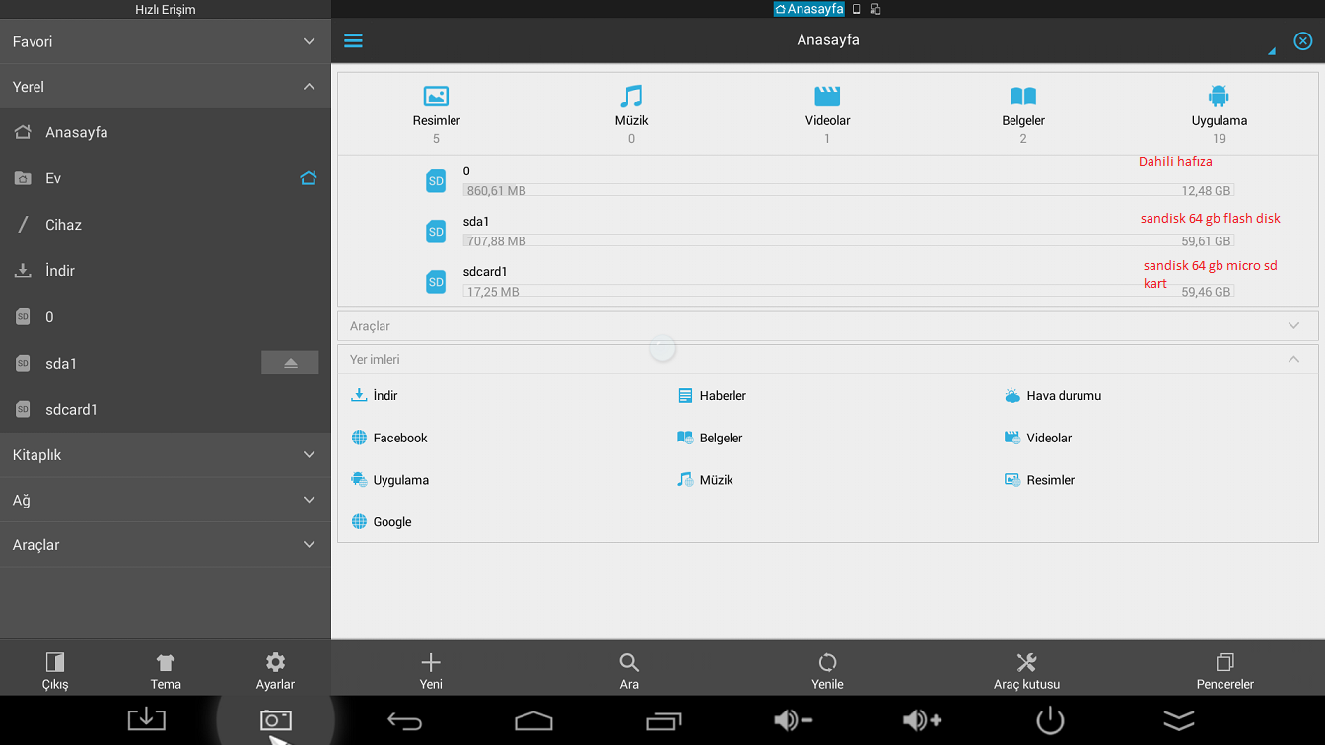Go to Anasayfa in sidebar
Screen dimensions: 1325x745
point(165,132)
